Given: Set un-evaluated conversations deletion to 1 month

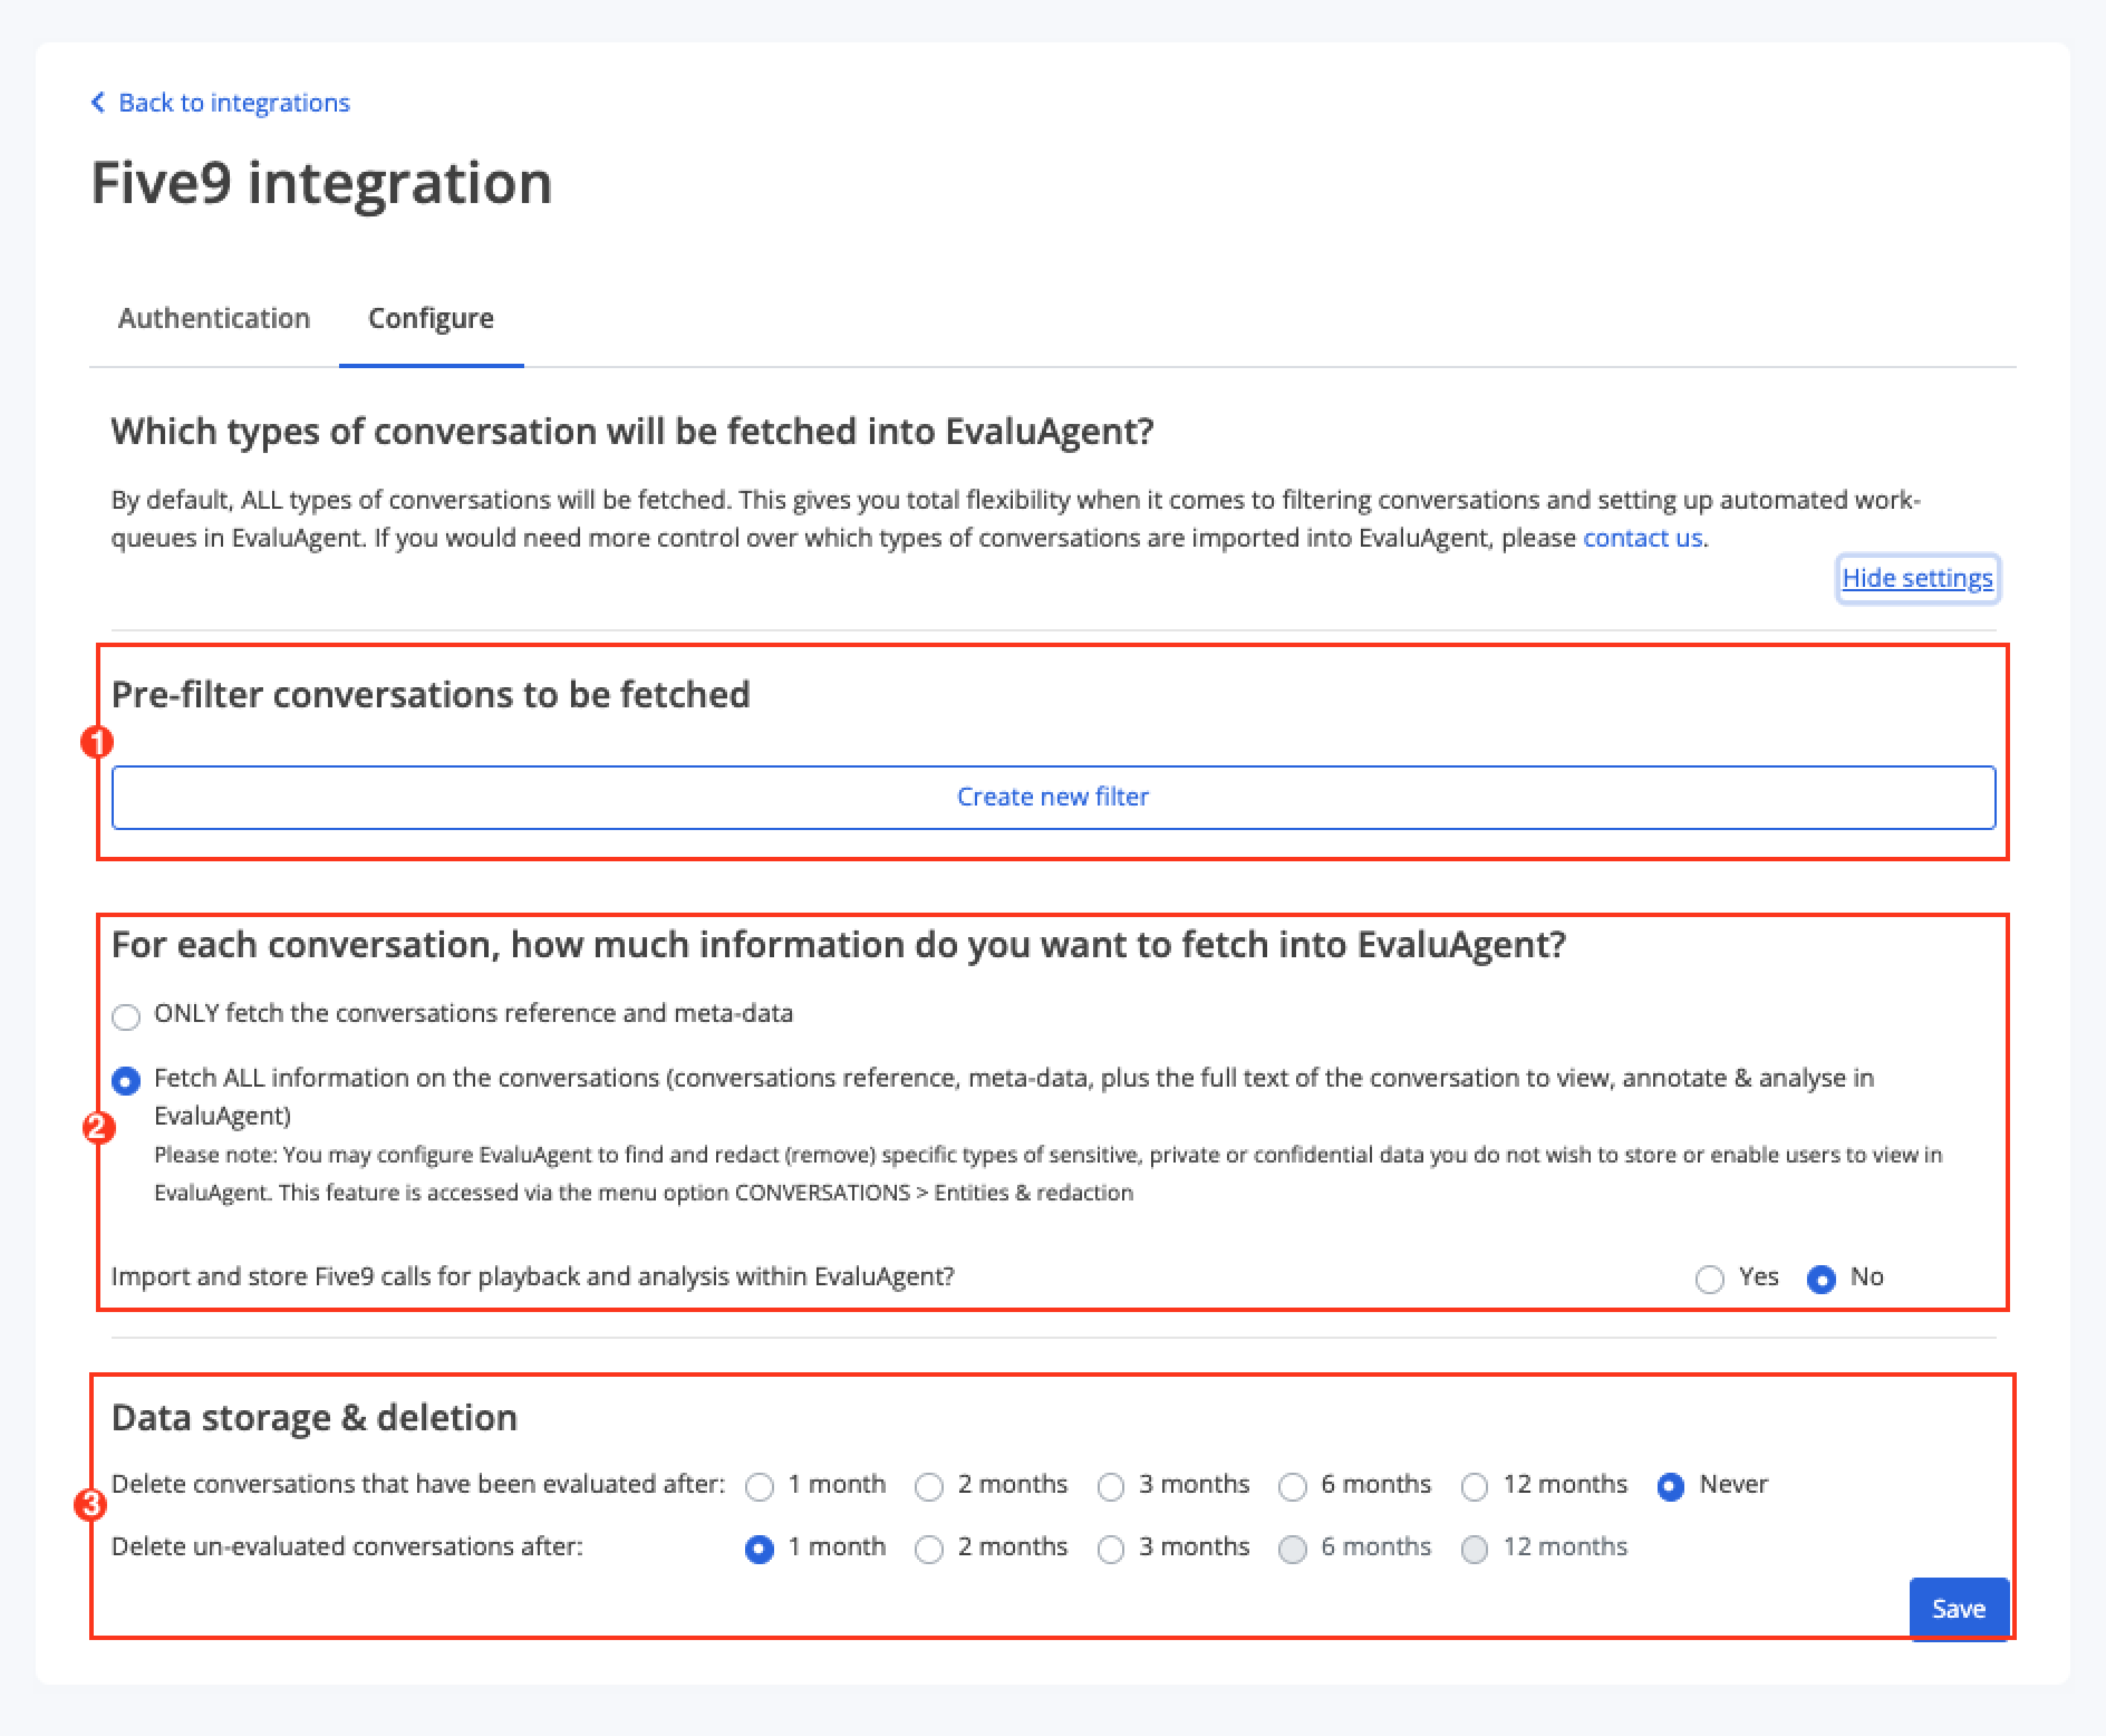Looking at the screenshot, I should point(760,1549).
